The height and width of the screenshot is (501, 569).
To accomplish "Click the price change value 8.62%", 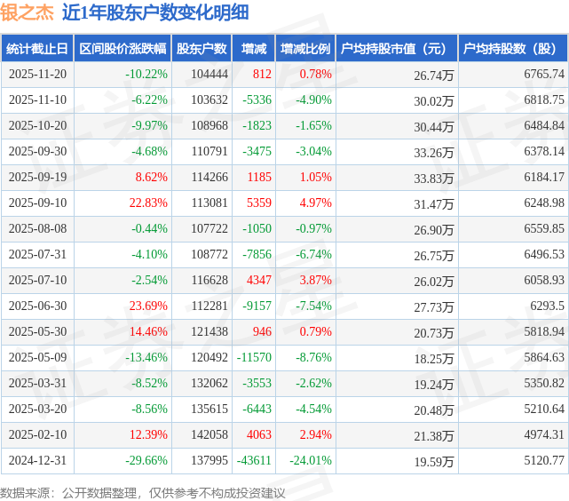I will click(x=151, y=177).
